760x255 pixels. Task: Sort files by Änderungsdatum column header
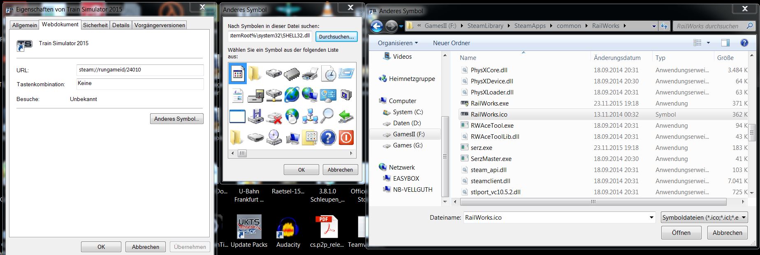pos(617,57)
